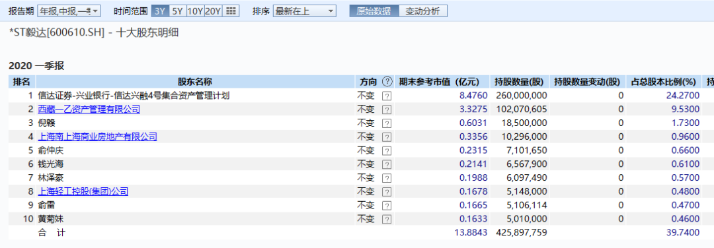The height and width of the screenshot is (248, 714).
Task: Select shareholder name 黄菊妹
Action: click(x=51, y=218)
